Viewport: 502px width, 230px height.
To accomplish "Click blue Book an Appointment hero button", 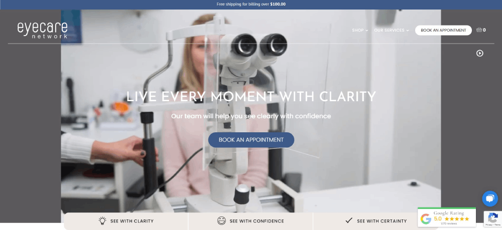I will 251,140.
